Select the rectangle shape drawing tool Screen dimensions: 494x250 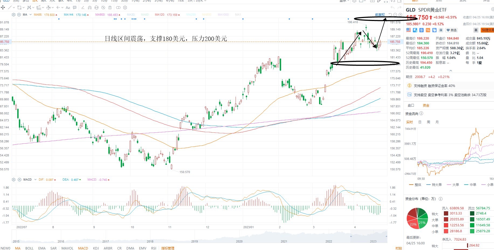(x=19, y=8)
